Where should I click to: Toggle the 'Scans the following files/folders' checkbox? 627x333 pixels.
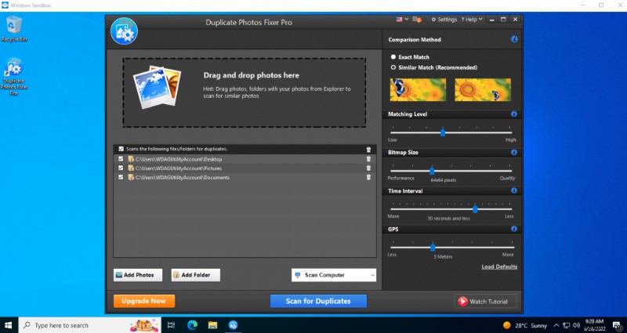(x=121, y=149)
